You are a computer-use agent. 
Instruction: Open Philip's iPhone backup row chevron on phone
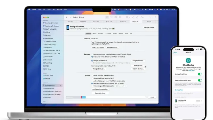click(x=202, y=101)
